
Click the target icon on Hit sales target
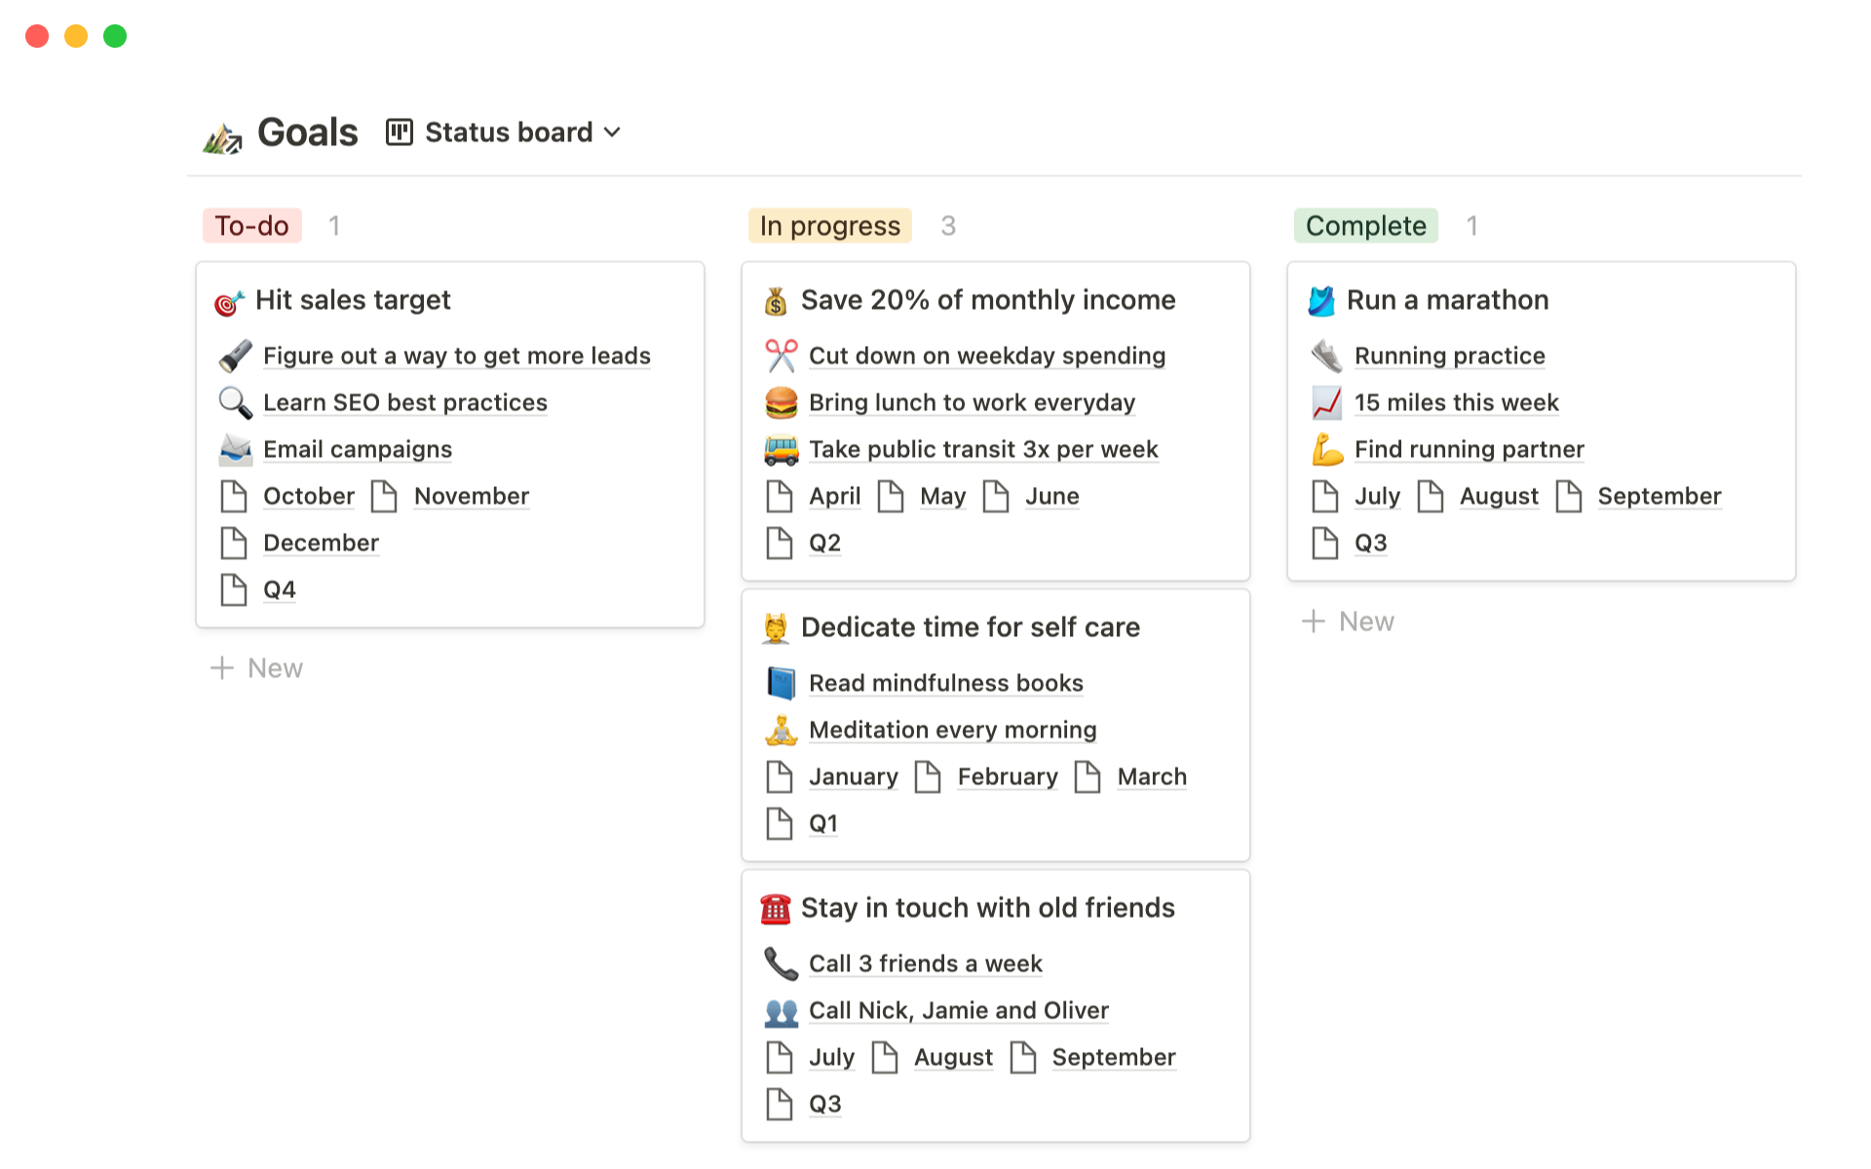228,303
